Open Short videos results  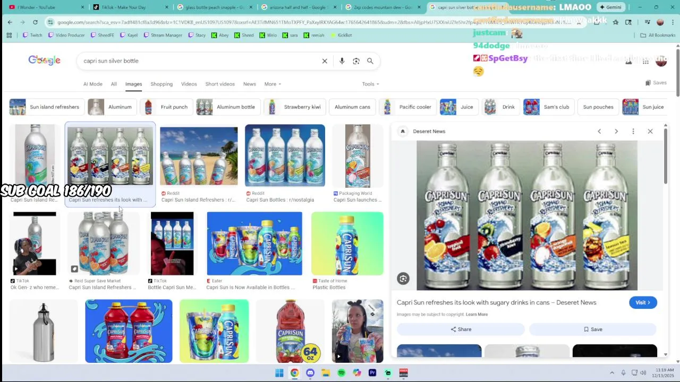(x=220, y=84)
